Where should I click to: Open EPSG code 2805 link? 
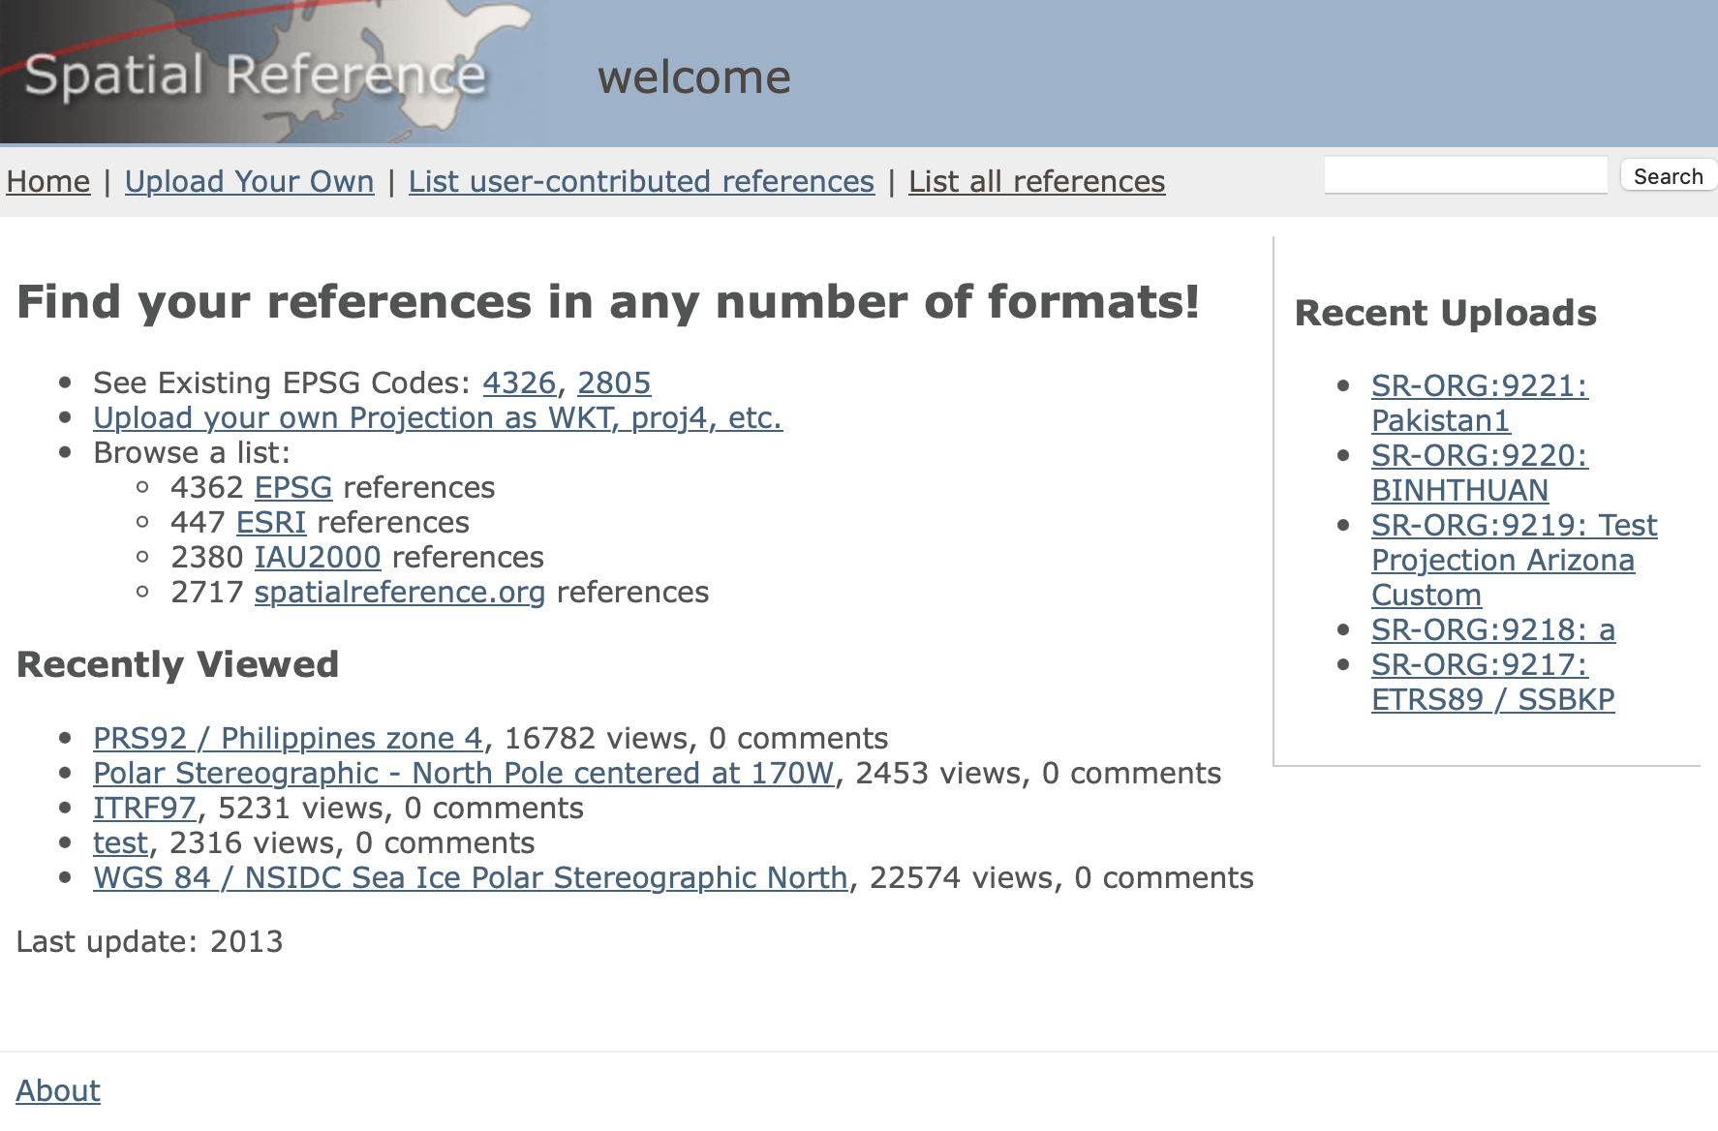tap(614, 383)
